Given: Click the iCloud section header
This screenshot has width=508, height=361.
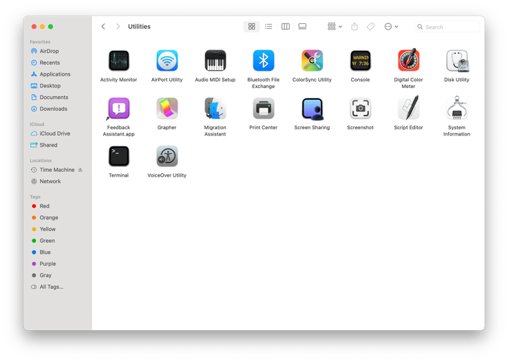Looking at the screenshot, I should (37, 124).
